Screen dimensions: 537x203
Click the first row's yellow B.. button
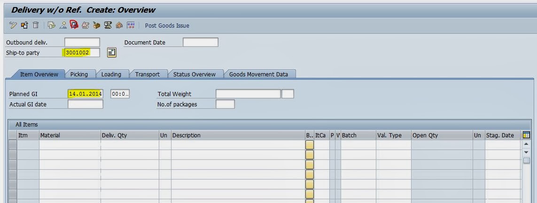coord(310,145)
